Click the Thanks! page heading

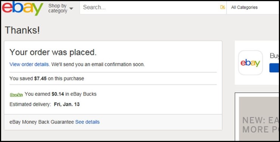point(22,30)
